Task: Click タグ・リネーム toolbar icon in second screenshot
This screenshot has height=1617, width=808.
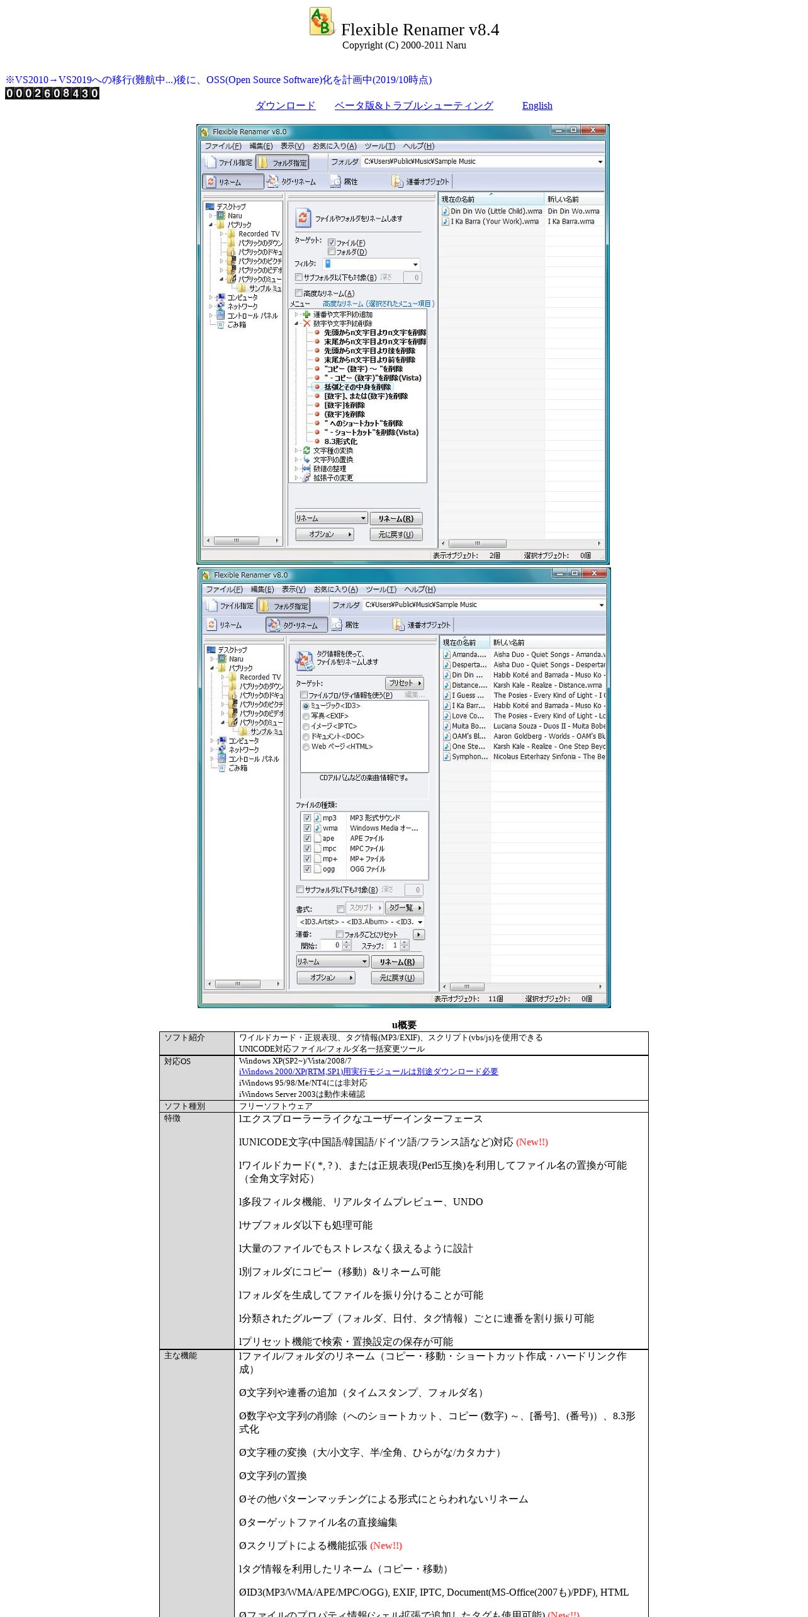Action: click(x=274, y=625)
